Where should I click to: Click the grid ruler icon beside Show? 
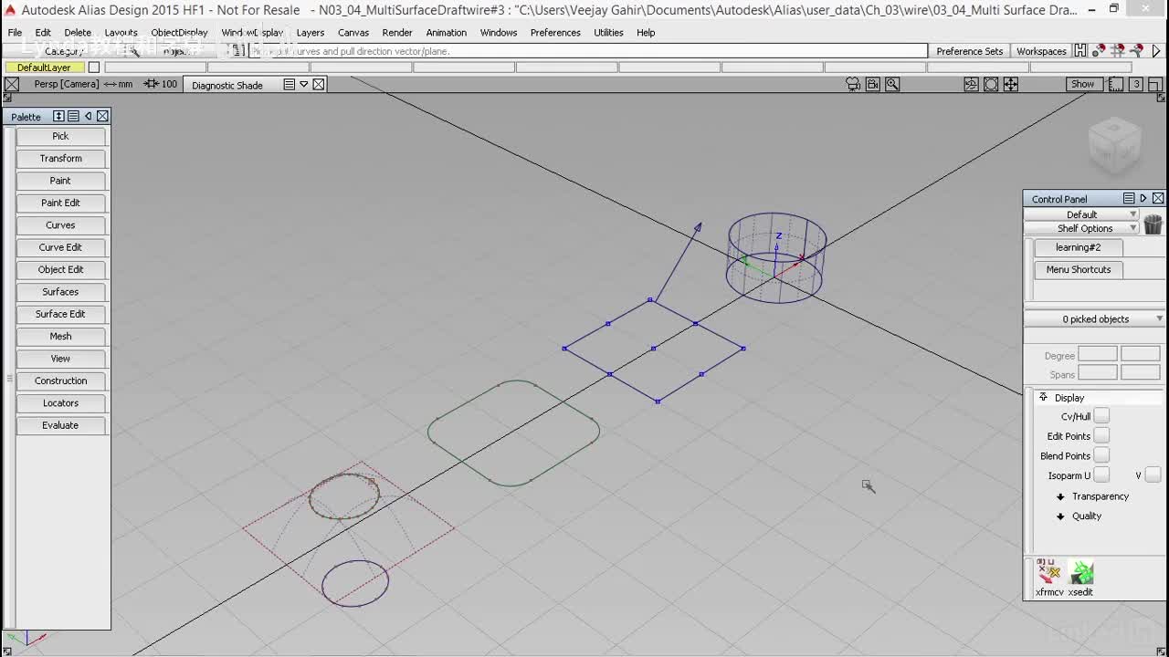pos(1116,84)
